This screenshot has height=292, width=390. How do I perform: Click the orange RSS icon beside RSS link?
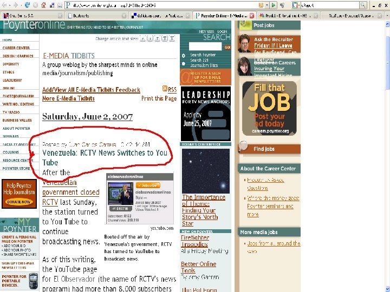point(165,88)
